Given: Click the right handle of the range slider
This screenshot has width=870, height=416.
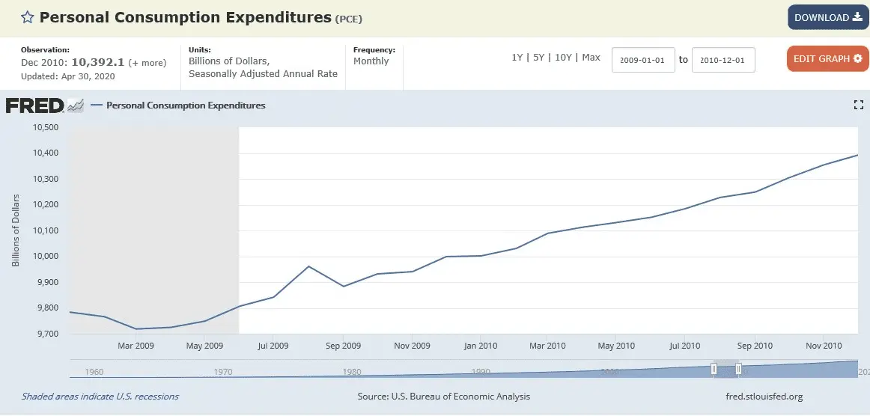Looking at the screenshot, I should coord(738,369).
